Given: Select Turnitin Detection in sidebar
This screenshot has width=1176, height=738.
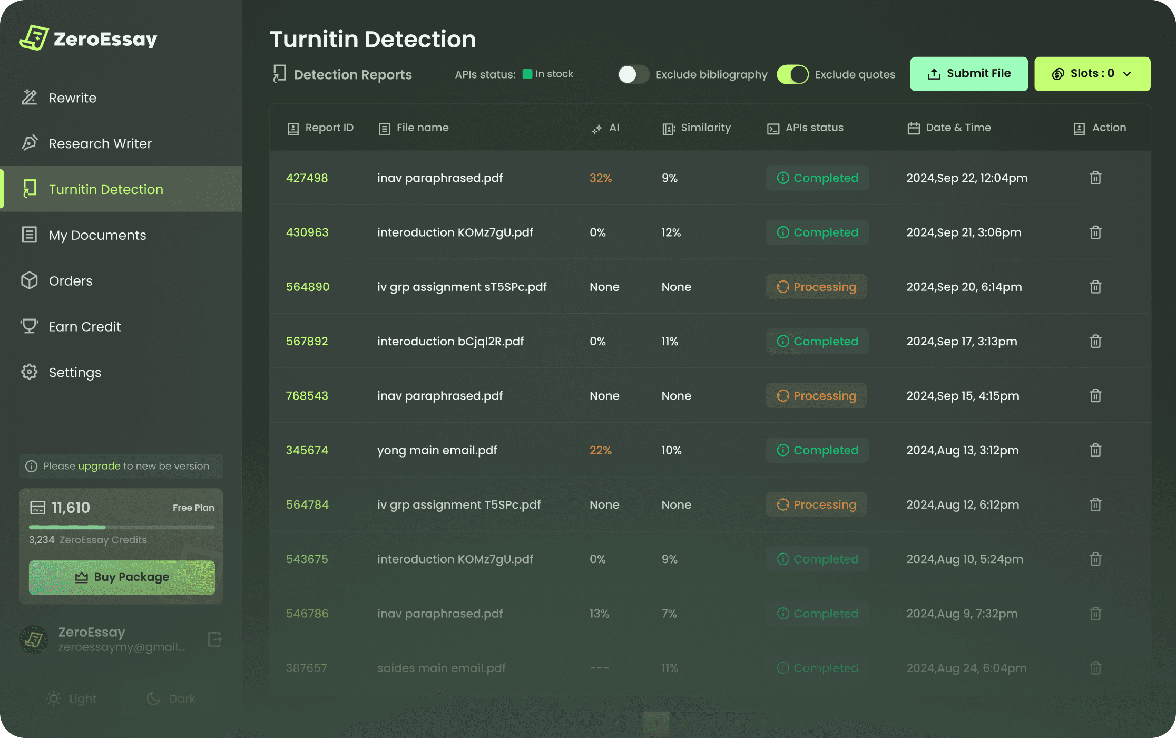Looking at the screenshot, I should click(x=121, y=189).
